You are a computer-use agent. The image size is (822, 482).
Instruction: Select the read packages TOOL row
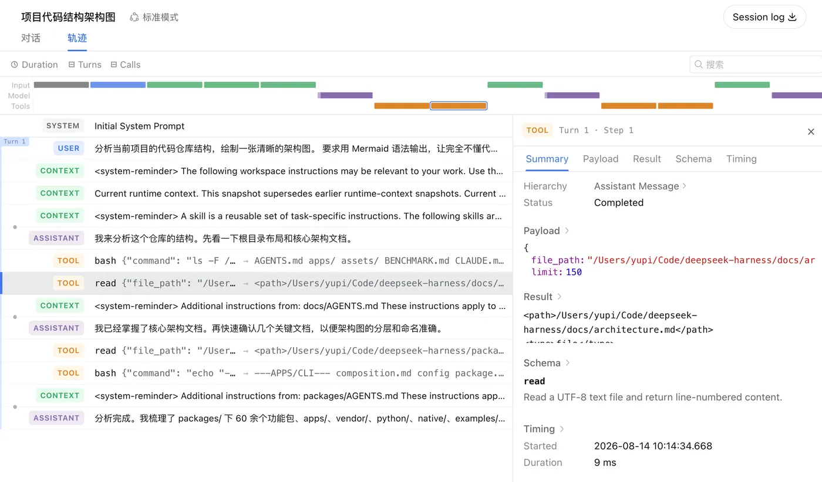(256, 351)
